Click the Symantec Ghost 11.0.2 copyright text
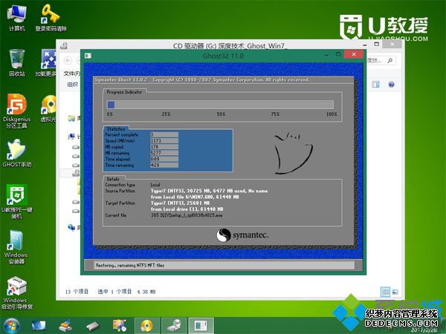 click(x=202, y=80)
